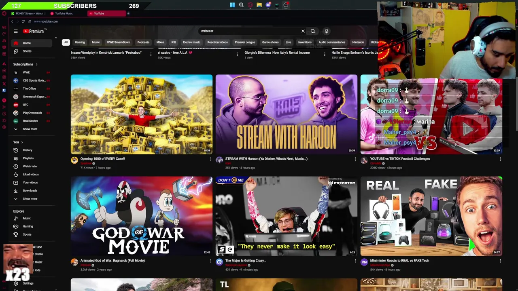Select the Mixes filter chip
Screen dimensions: 518x291
(x=160, y=42)
